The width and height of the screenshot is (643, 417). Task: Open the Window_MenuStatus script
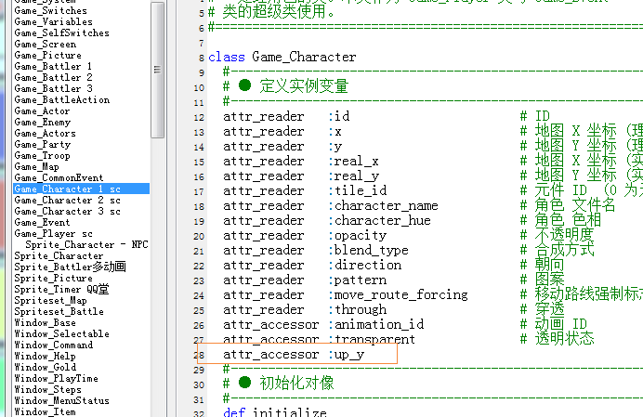click(x=61, y=400)
